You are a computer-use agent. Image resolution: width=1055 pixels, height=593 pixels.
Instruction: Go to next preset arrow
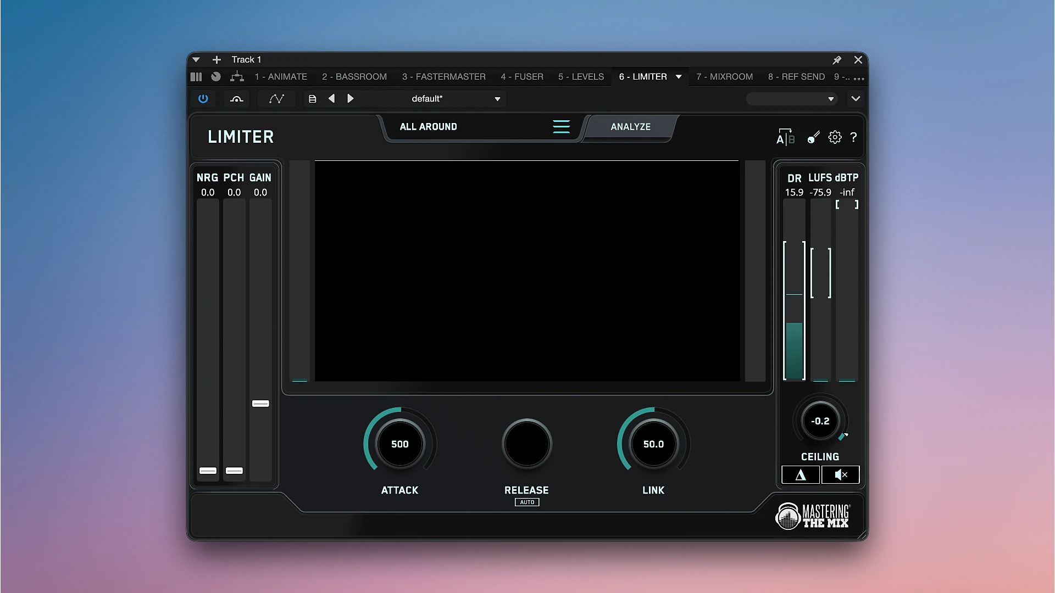pyautogui.click(x=351, y=99)
